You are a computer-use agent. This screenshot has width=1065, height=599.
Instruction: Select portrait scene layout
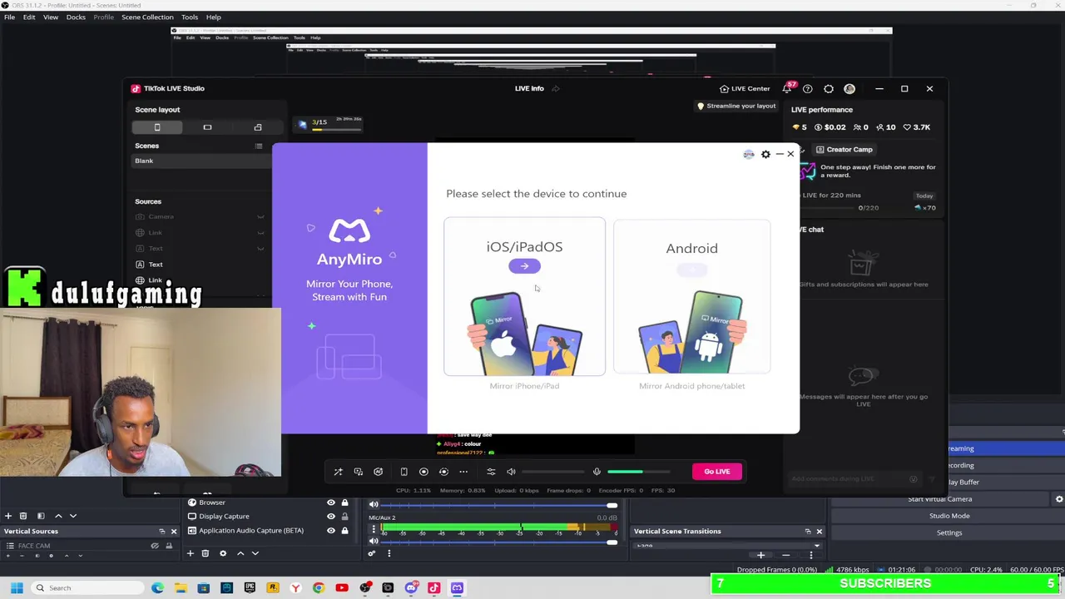tap(157, 127)
